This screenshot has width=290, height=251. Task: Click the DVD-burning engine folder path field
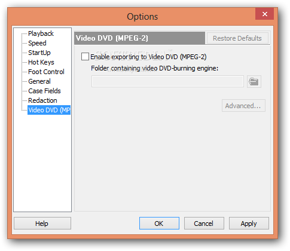(x=167, y=81)
